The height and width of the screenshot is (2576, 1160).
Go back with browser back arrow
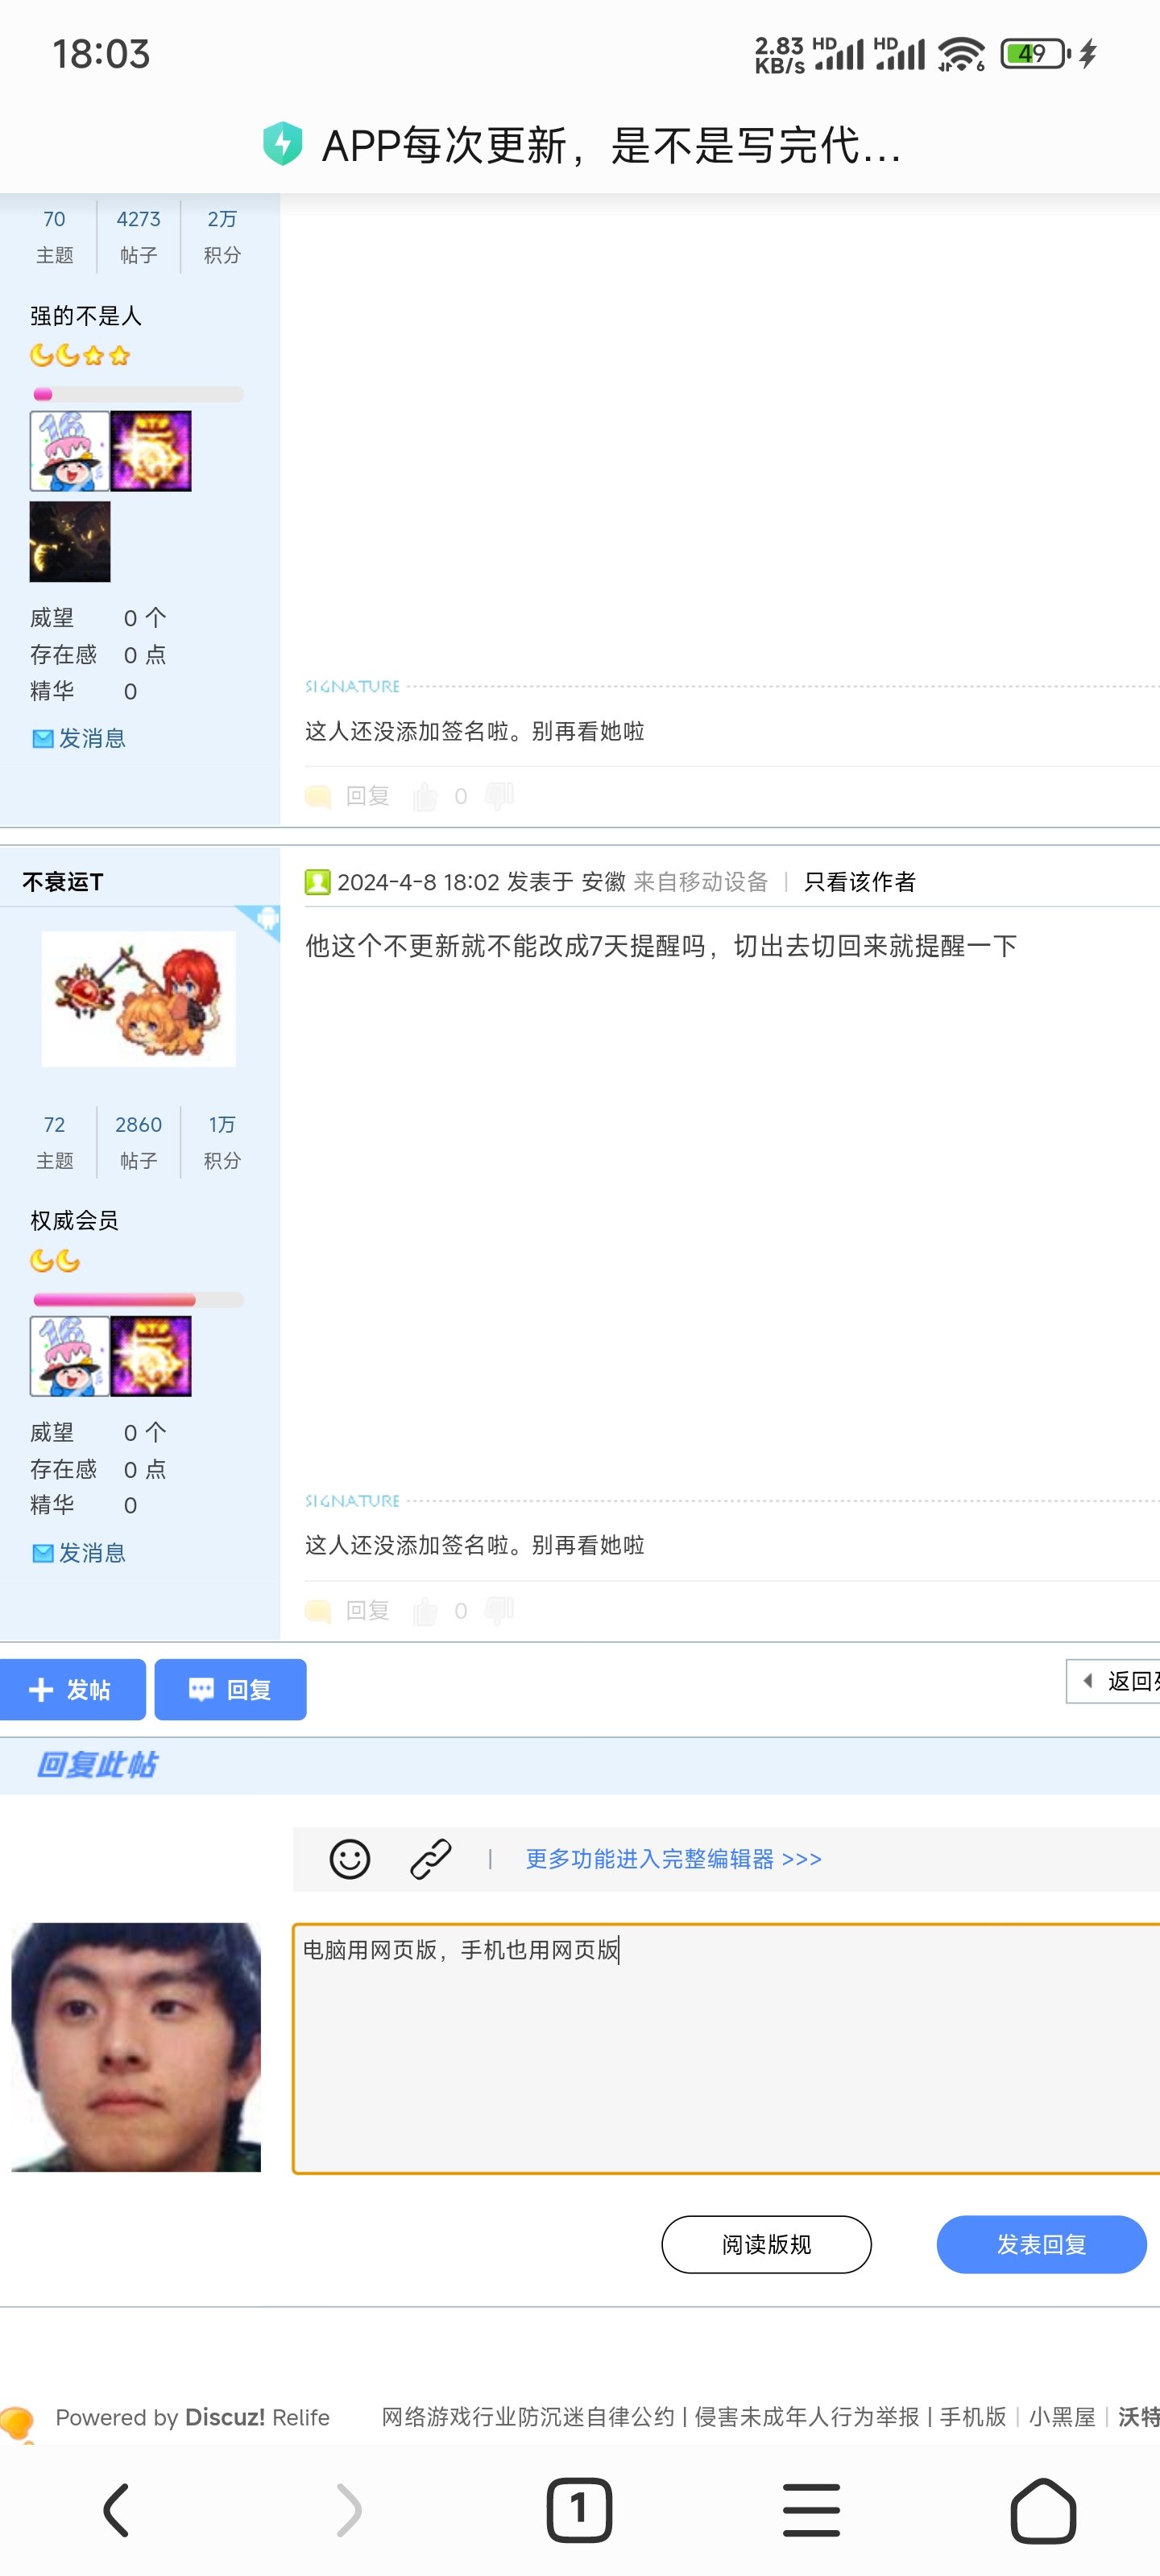(116, 2510)
